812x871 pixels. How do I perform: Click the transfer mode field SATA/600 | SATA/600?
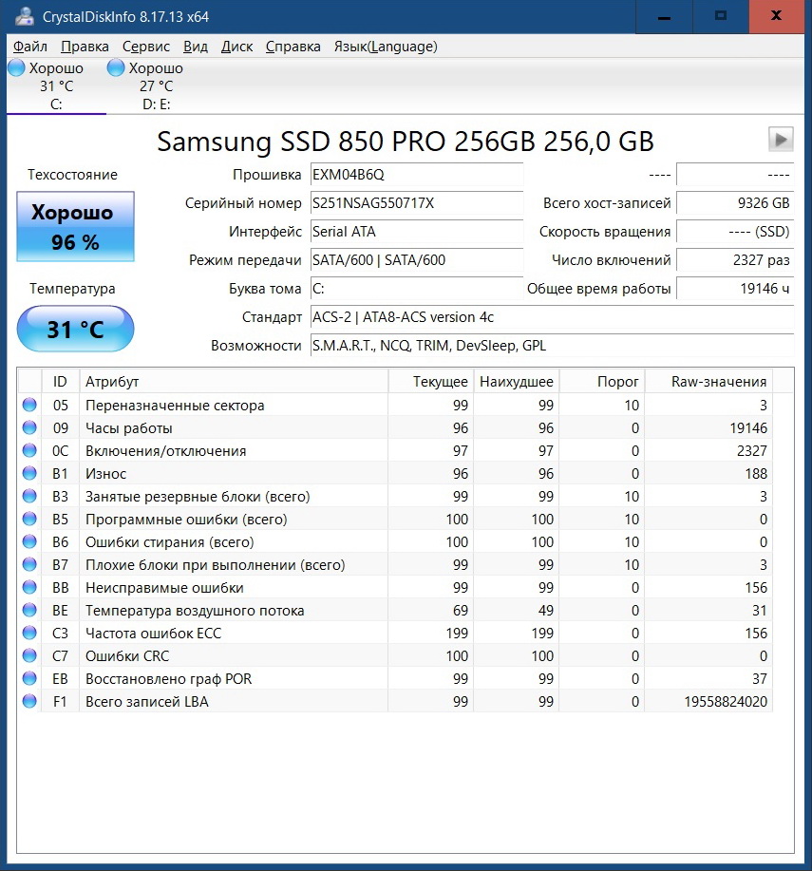pyautogui.click(x=417, y=260)
